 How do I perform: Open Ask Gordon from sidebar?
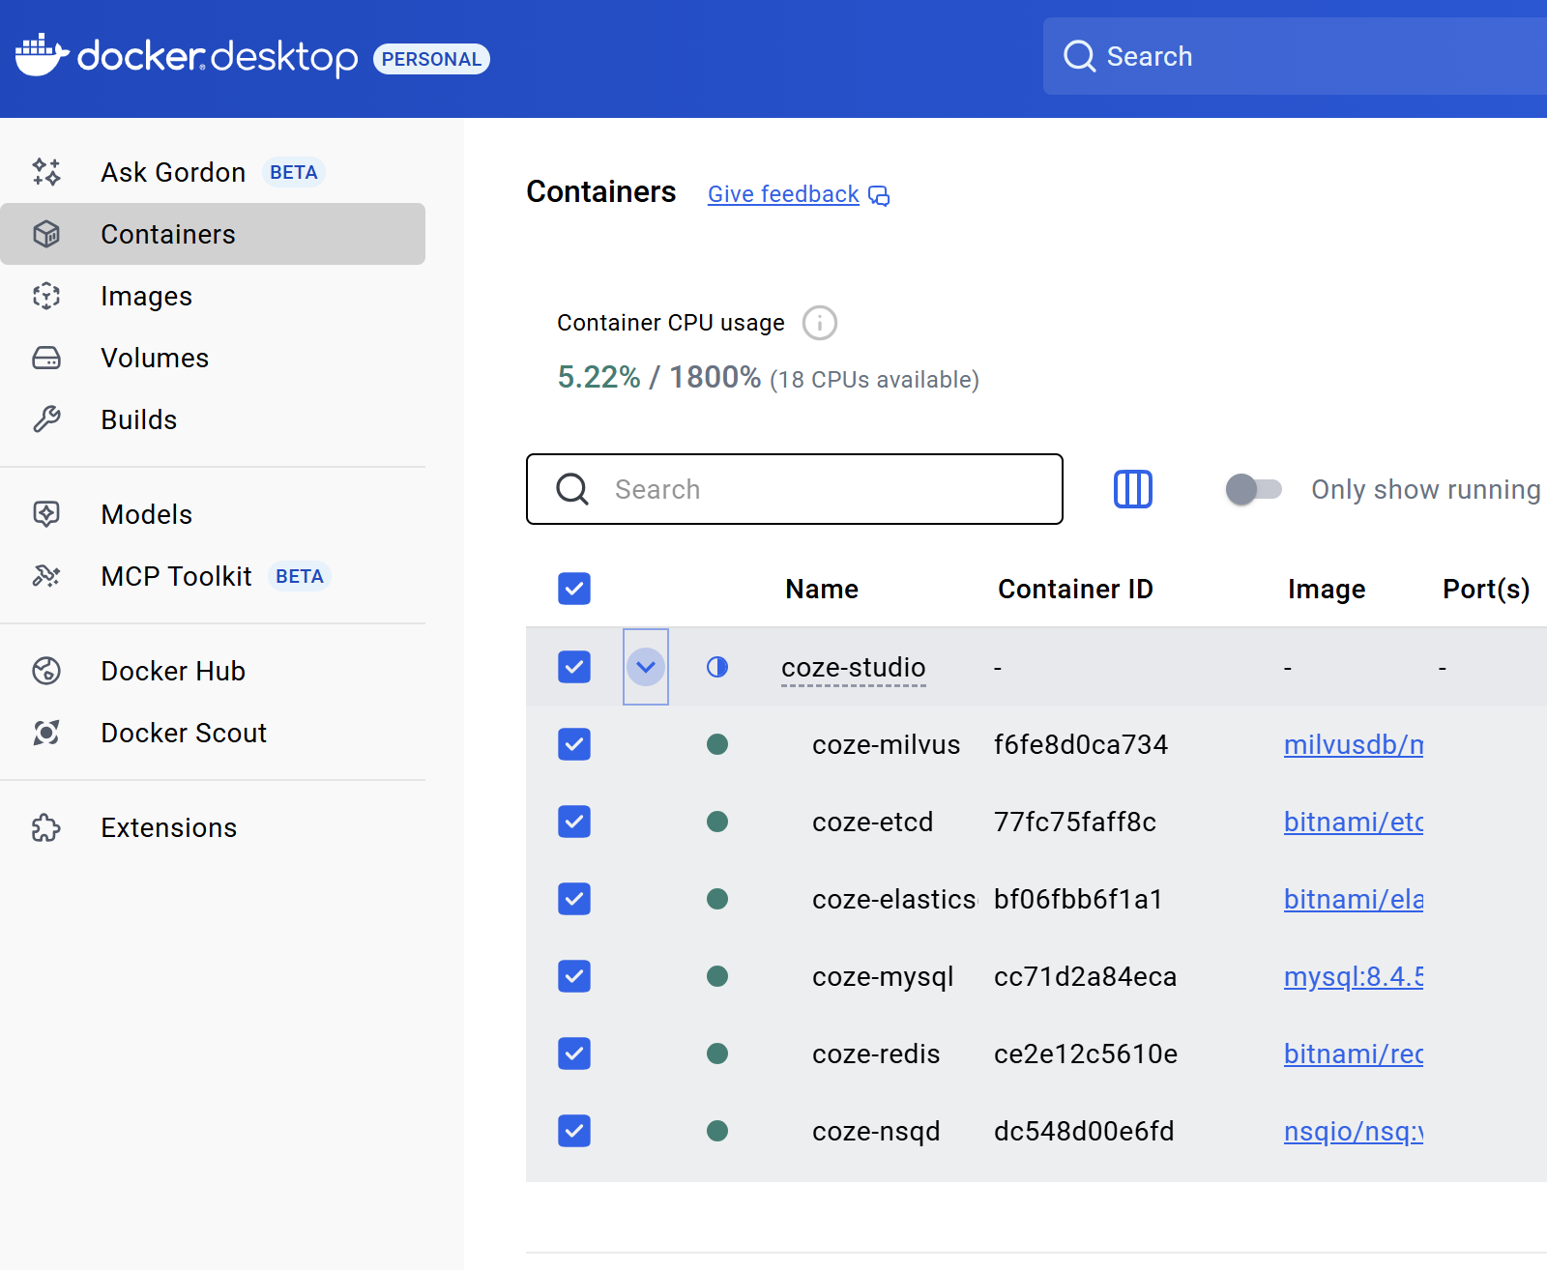[x=213, y=172]
